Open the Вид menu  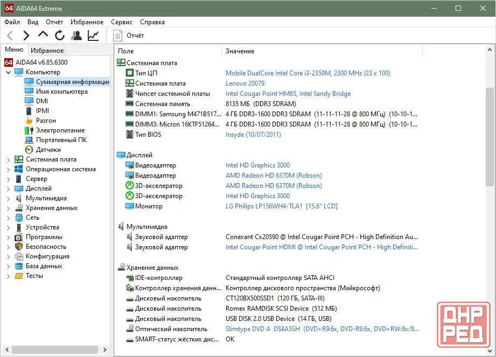(32, 22)
